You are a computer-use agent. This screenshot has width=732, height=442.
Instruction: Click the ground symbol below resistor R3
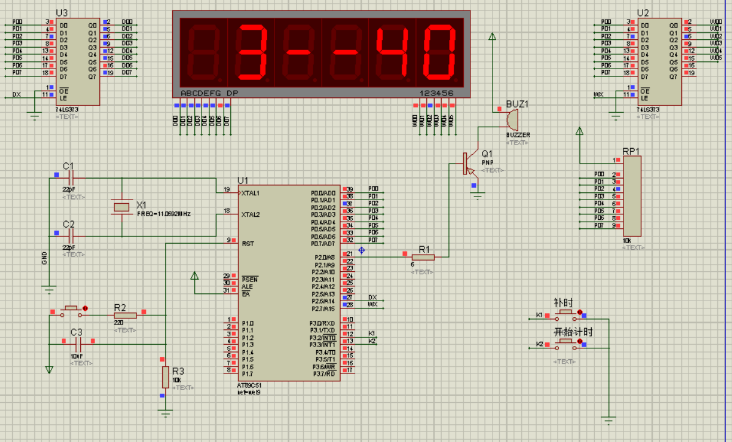pos(165,413)
